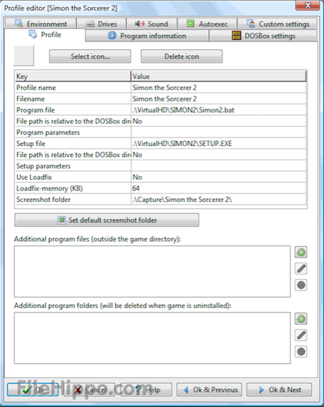Click the remove icon for additional program folders

301,352
